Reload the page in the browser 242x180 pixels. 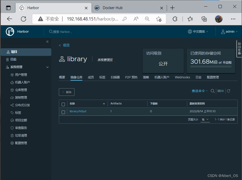(23, 19)
